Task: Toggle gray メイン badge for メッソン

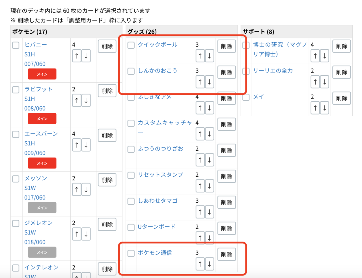Action: [x=42, y=208]
